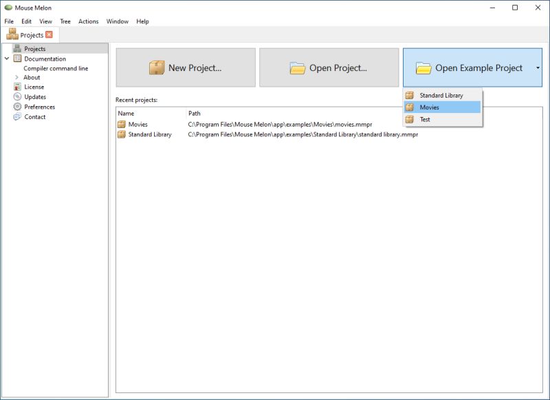Image resolution: width=550 pixels, height=400 pixels.
Task: Click the Contact speech bubble icon
Action: point(17,116)
